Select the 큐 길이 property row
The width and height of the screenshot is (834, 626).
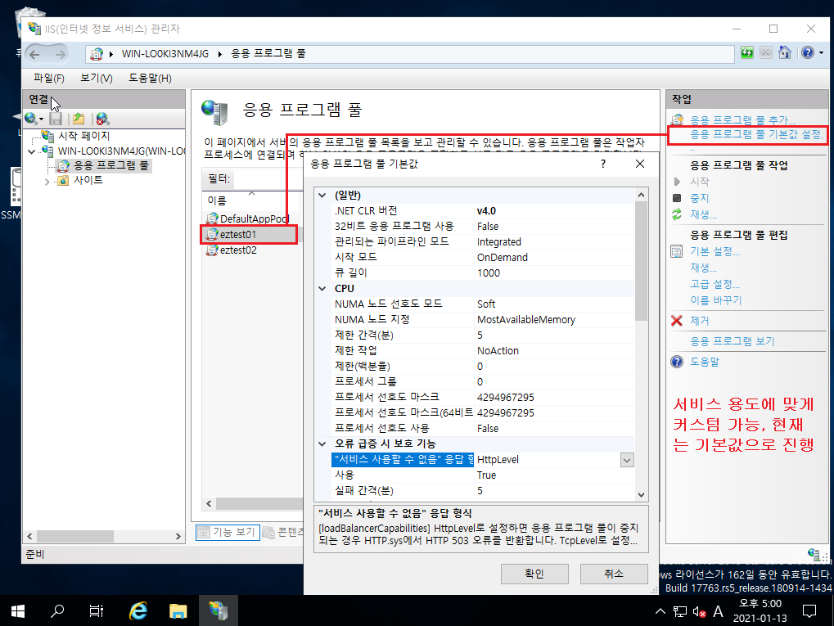coord(482,272)
